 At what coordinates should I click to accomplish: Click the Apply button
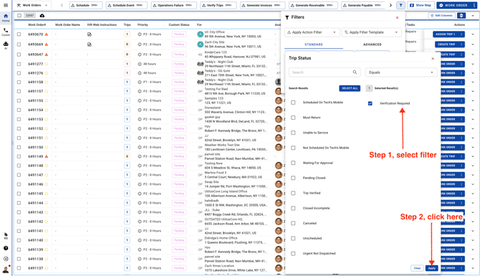coord(431,268)
